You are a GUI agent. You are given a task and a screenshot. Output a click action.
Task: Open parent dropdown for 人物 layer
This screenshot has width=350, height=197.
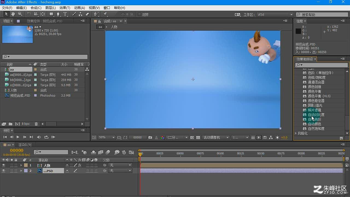tap(120, 165)
